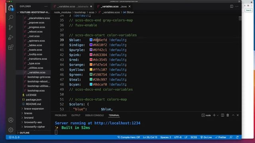
Task: Open the $blue color swatch picker
Action: pos(91,40)
